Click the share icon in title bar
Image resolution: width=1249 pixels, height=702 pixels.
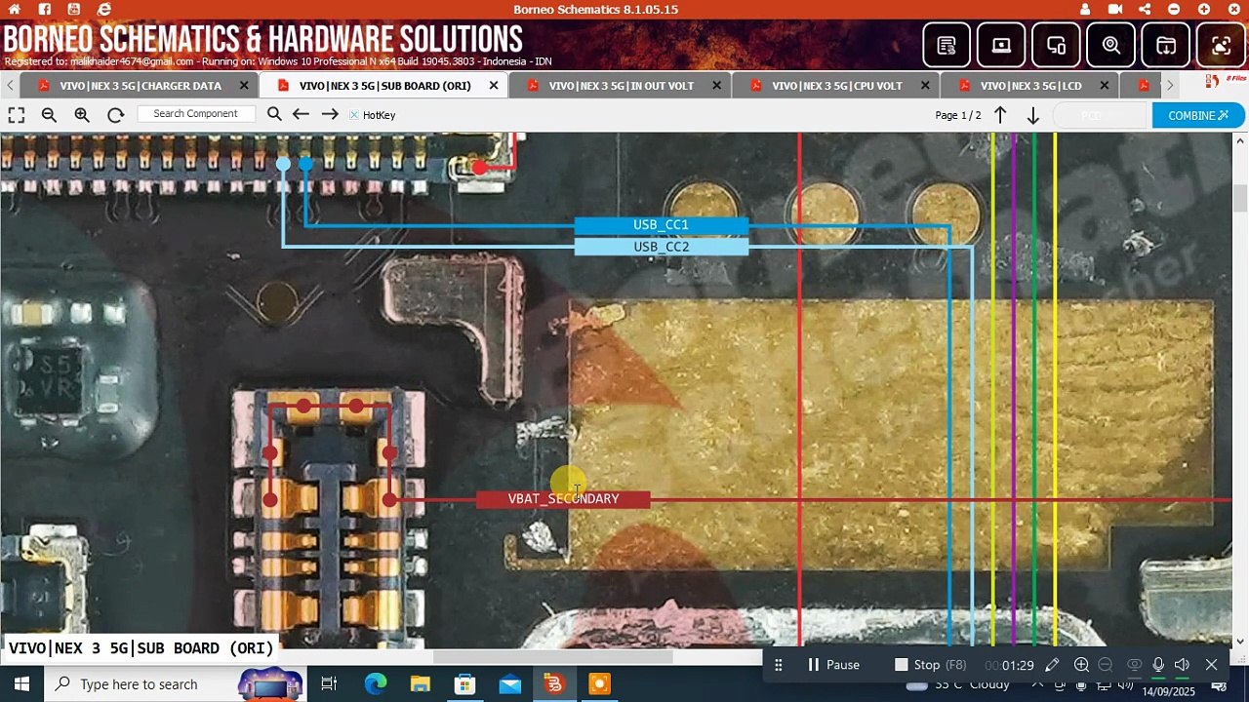click(x=1145, y=10)
